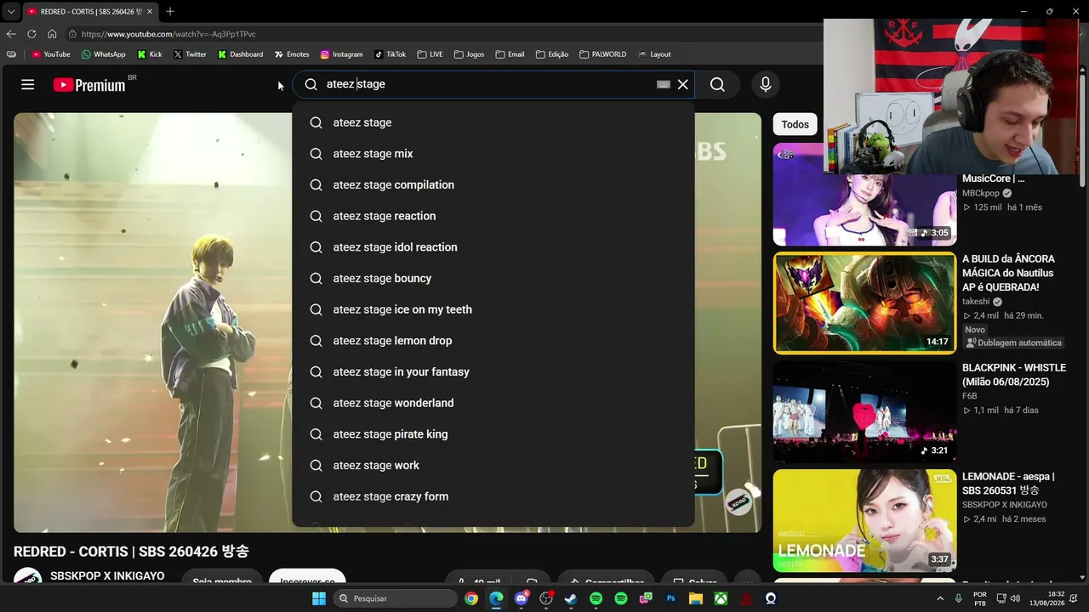Go back with the browser back arrow

[x=11, y=34]
